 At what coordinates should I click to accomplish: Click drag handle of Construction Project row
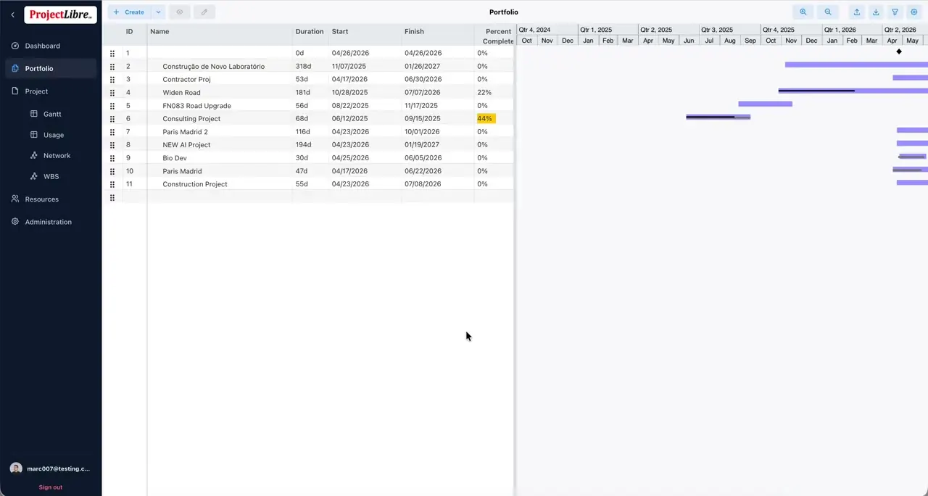(112, 184)
